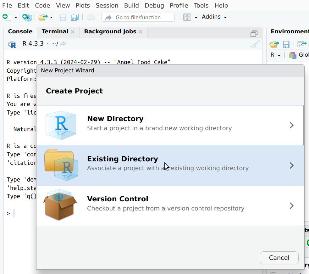Screen dimensions: 309x274
Task: Open the R language scope dropdown
Action: coord(275,55)
